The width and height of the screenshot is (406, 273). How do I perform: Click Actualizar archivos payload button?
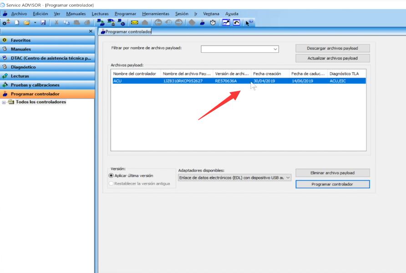(332, 58)
